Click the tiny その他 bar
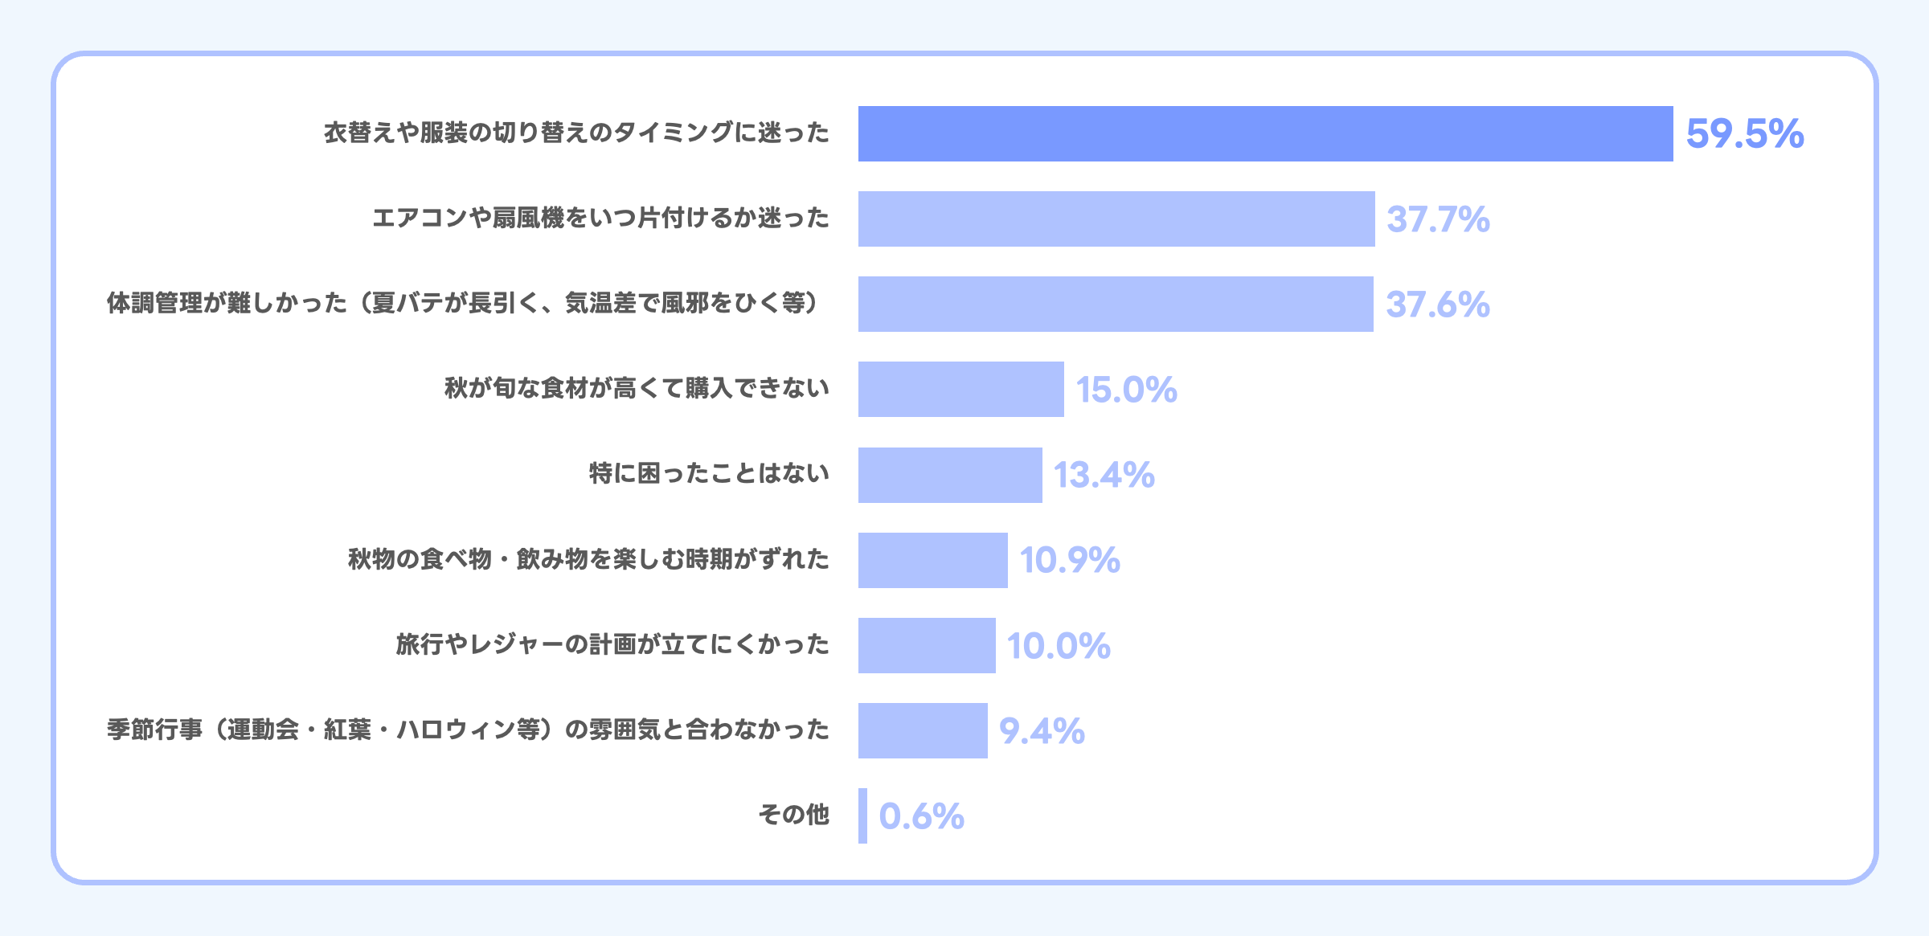 (x=862, y=815)
